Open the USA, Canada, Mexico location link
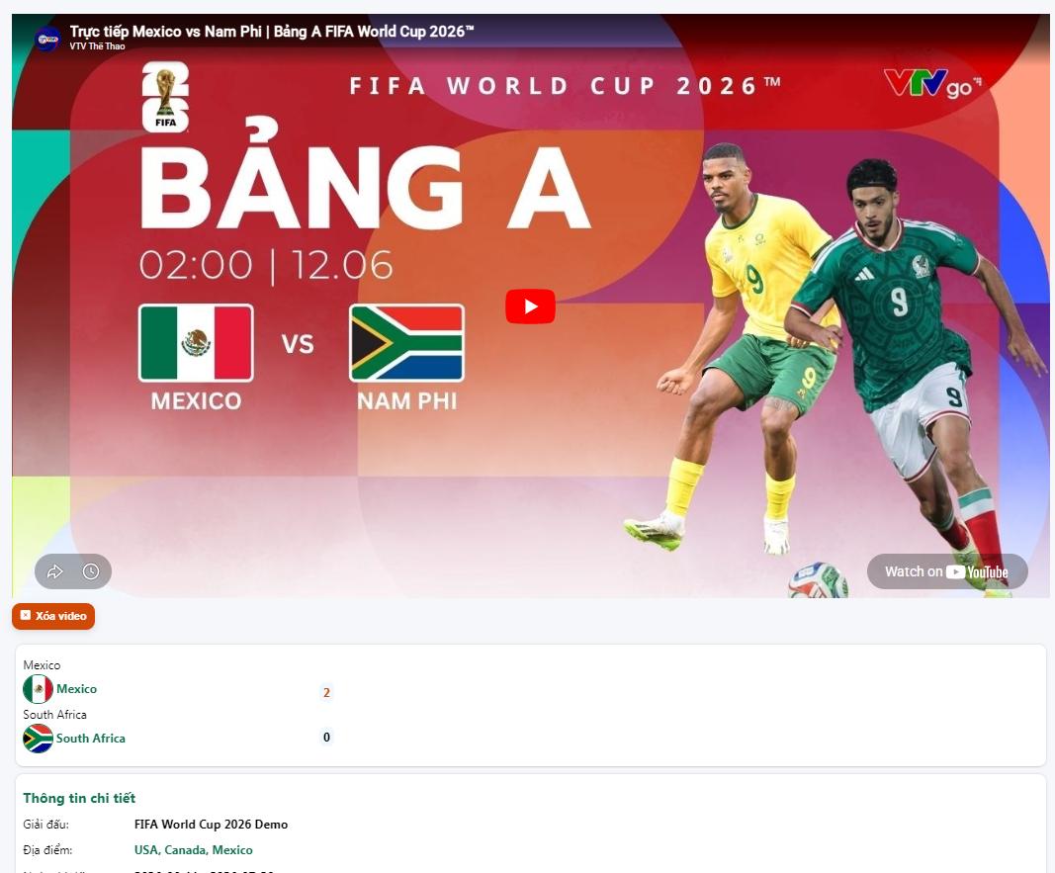The width and height of the screenshot is (1055, 873). pos(194,850)
